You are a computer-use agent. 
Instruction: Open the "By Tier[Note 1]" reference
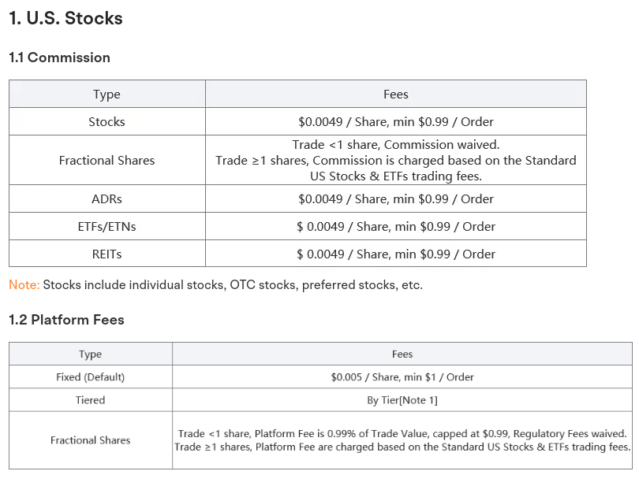point(402,400)
